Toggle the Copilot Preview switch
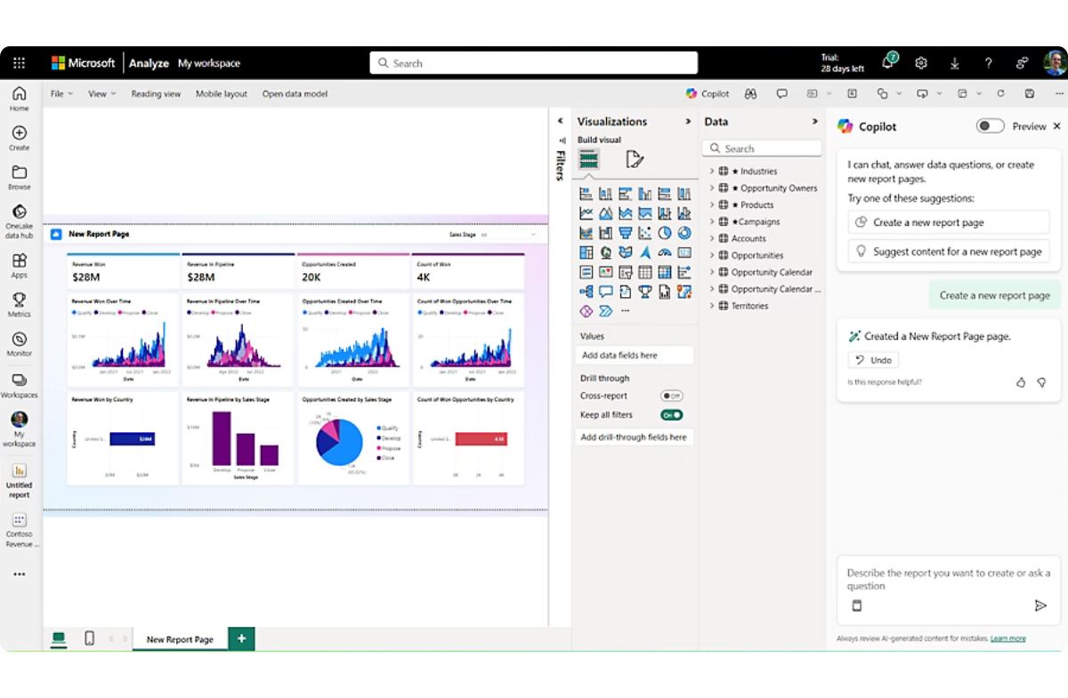The width and height of the screenshot is (1068, 698). (990, 126)
